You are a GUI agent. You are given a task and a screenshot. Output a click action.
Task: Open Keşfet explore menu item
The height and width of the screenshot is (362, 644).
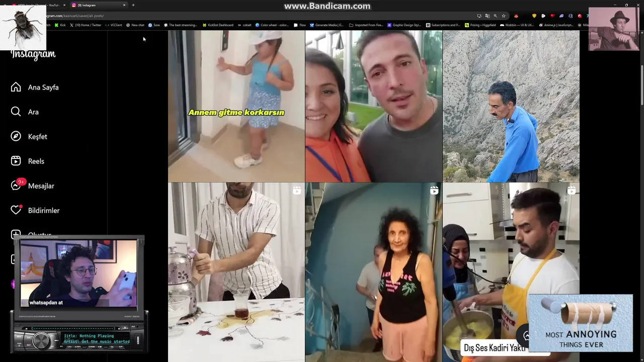(37, 137)
